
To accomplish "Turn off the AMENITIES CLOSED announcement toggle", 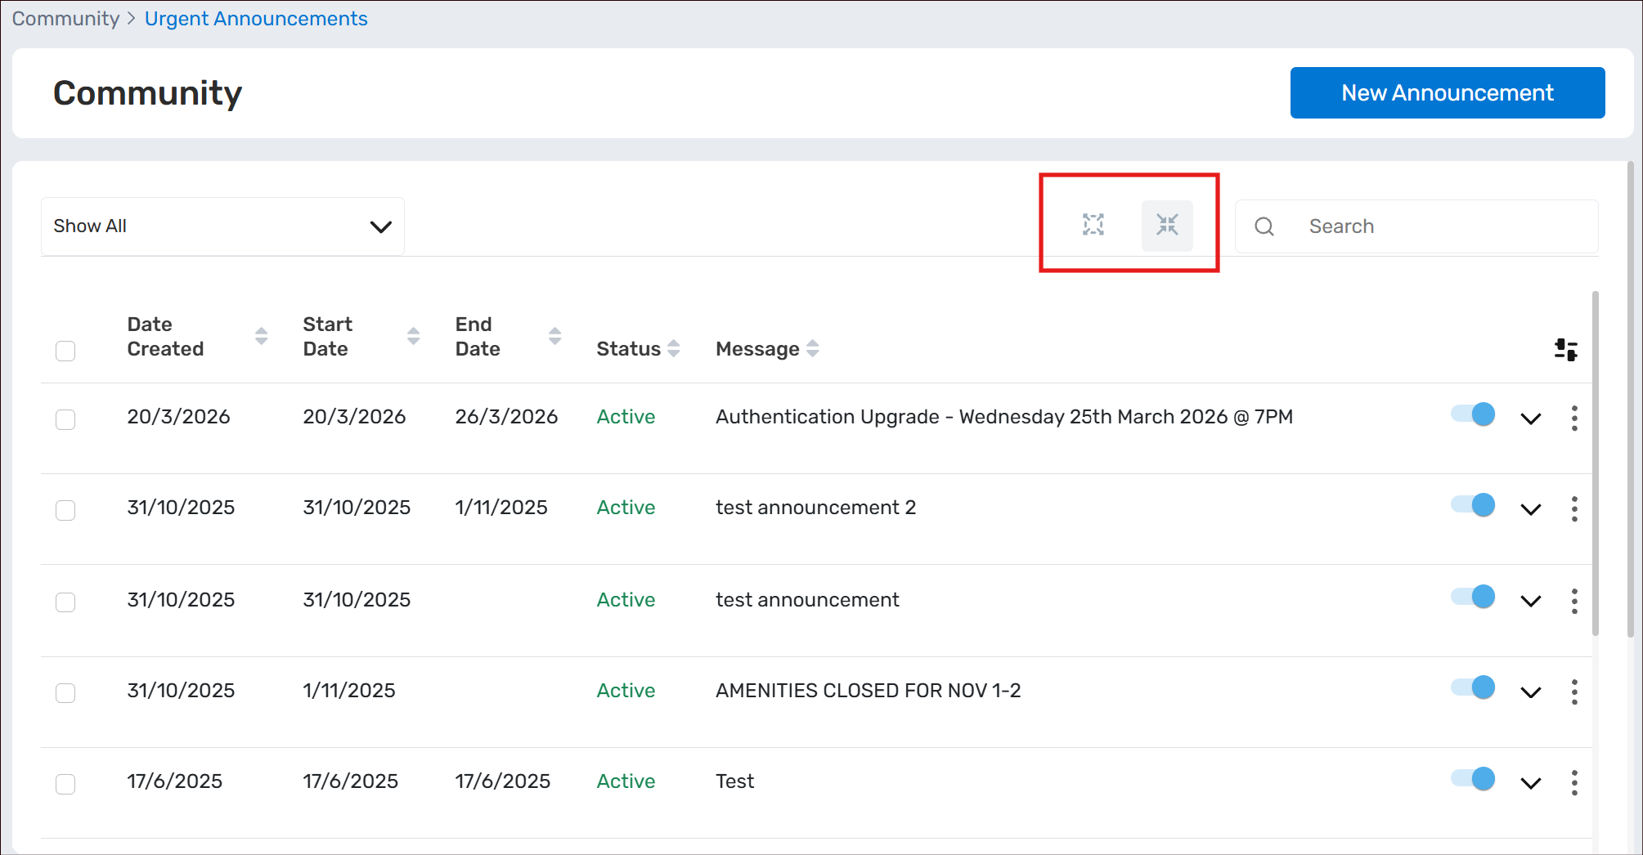I will 1473,687.
